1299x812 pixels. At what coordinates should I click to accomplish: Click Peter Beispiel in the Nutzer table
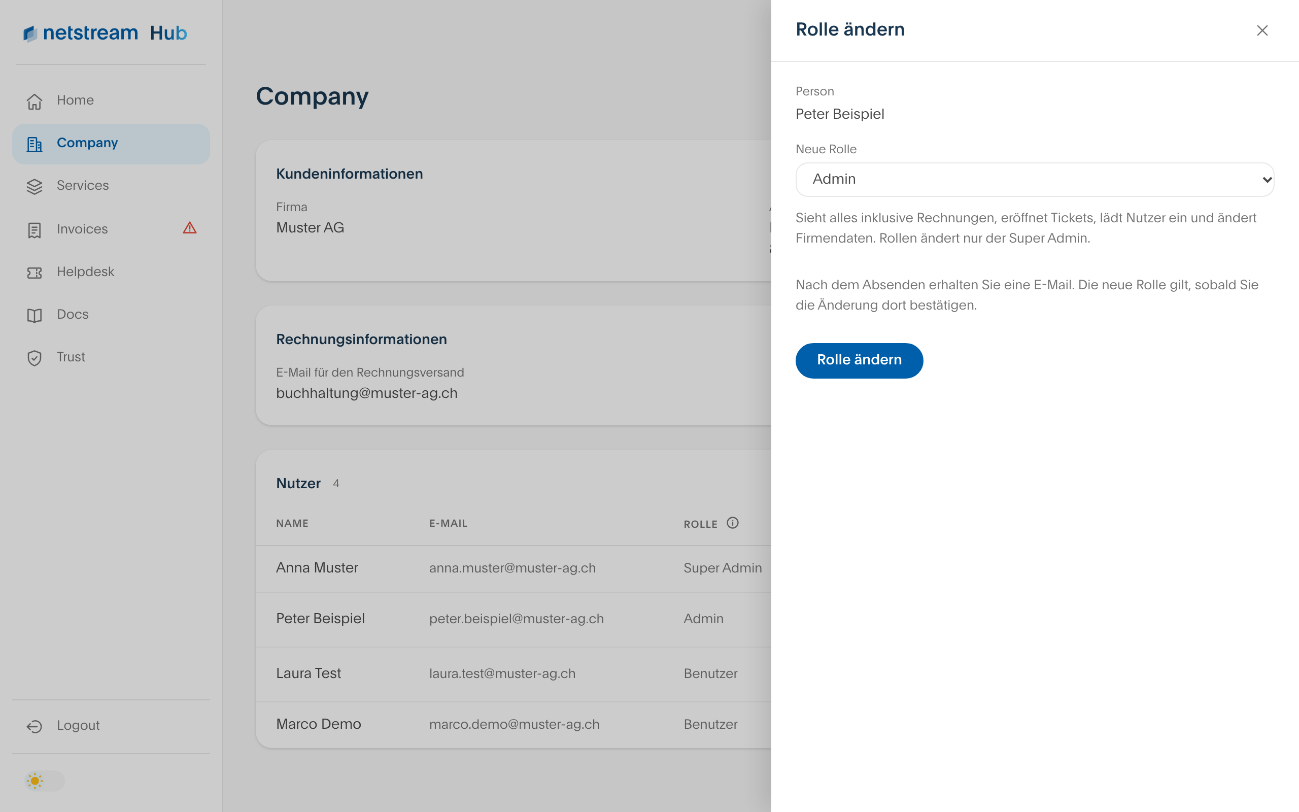point(321,619)
